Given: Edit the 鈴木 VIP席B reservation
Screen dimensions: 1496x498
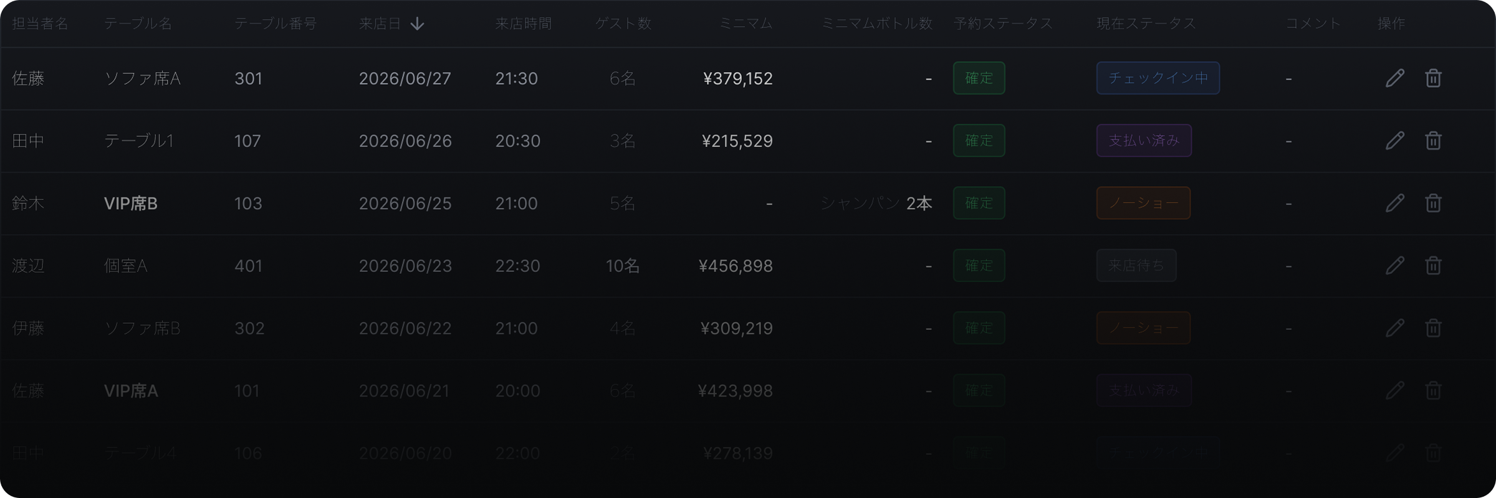Looking at the screenshot, I should 1395,203.
